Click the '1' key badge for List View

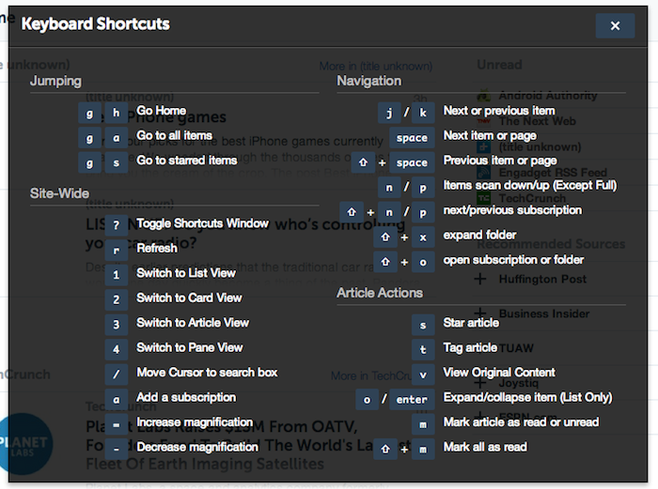116,274
